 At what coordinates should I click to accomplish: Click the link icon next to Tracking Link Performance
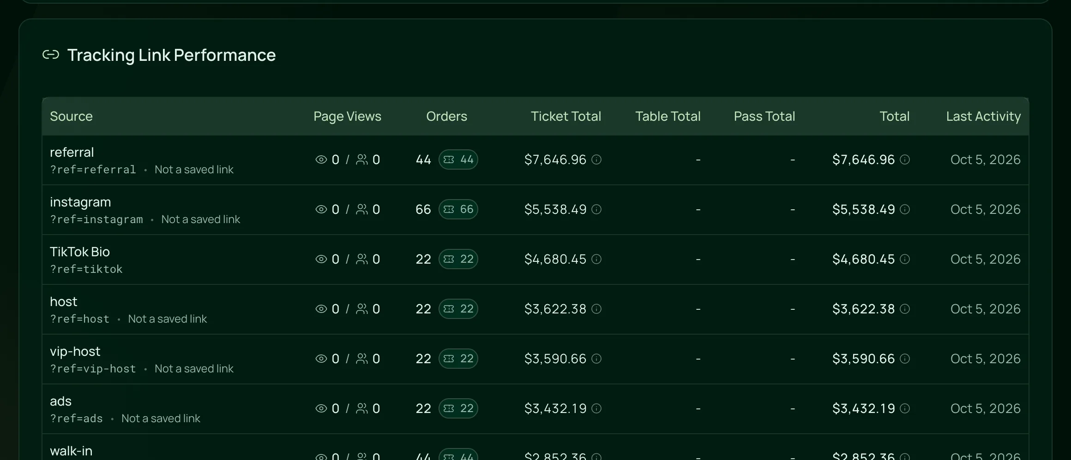(51, 55)
